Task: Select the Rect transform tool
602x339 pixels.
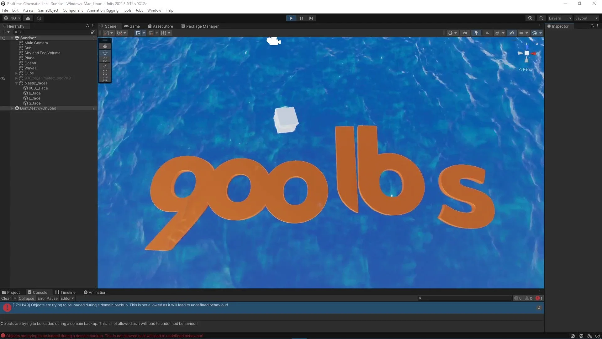Action: click(x=105, y=73)
